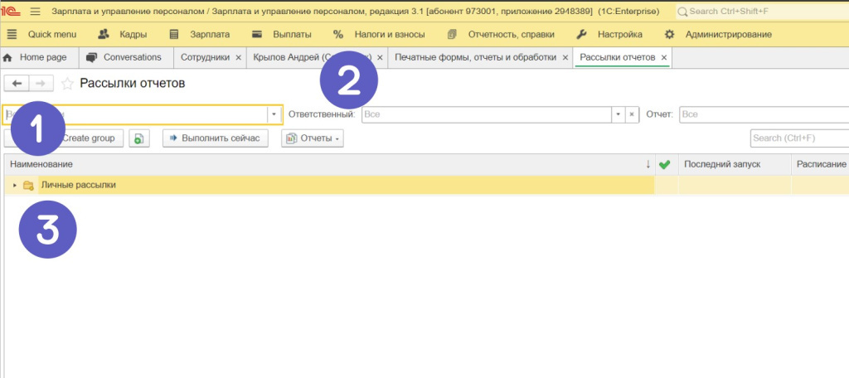Close the Рассылки отчетов tab
The height and width of the screenshot is (378, 849).
(664, 57)
